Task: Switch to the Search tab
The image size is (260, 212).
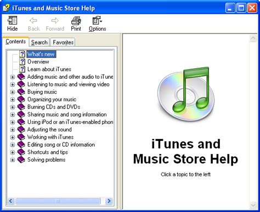Action: tap(39, 42)
